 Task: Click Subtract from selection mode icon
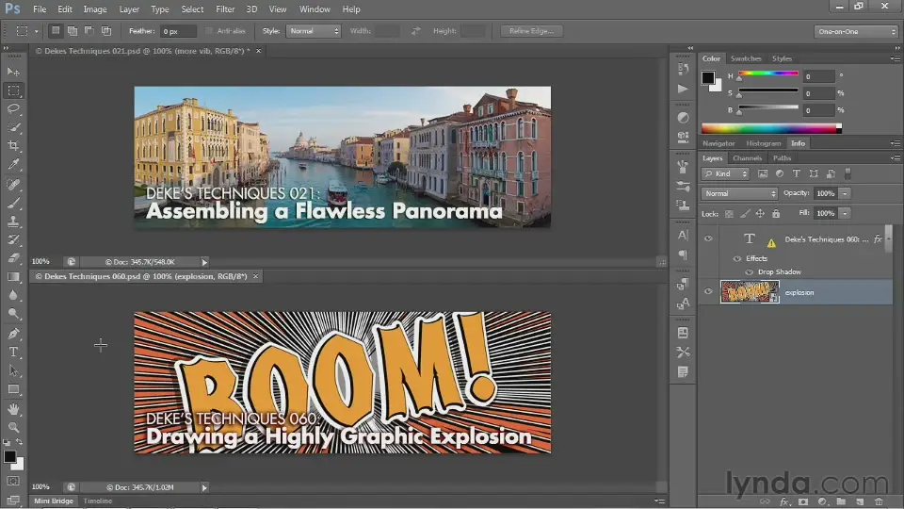89,30
